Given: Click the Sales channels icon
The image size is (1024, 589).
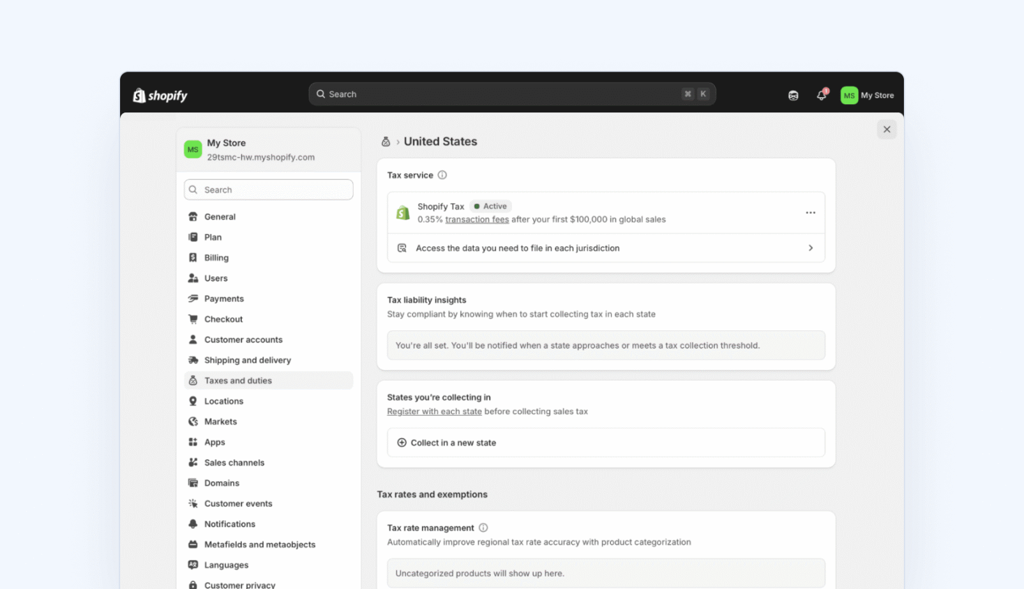Looking at the screenshot, I should (193, 462).
